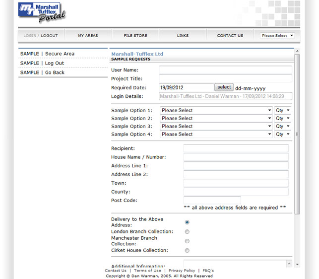The width and height of the screenshot is (319, 279).
Task: Select Delivery to the Above Address radio
Action: tap(187, 222)
